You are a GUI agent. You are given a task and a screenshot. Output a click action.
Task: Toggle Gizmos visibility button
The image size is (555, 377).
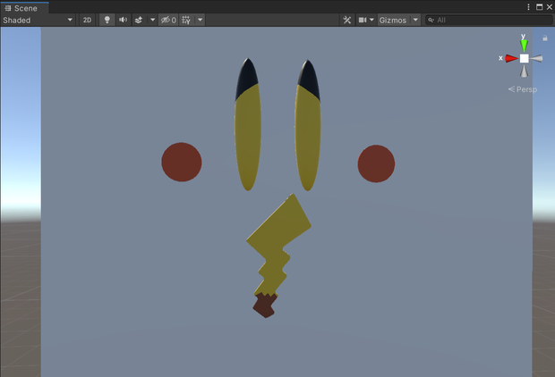pyautogui.click(x=393, y=21)
